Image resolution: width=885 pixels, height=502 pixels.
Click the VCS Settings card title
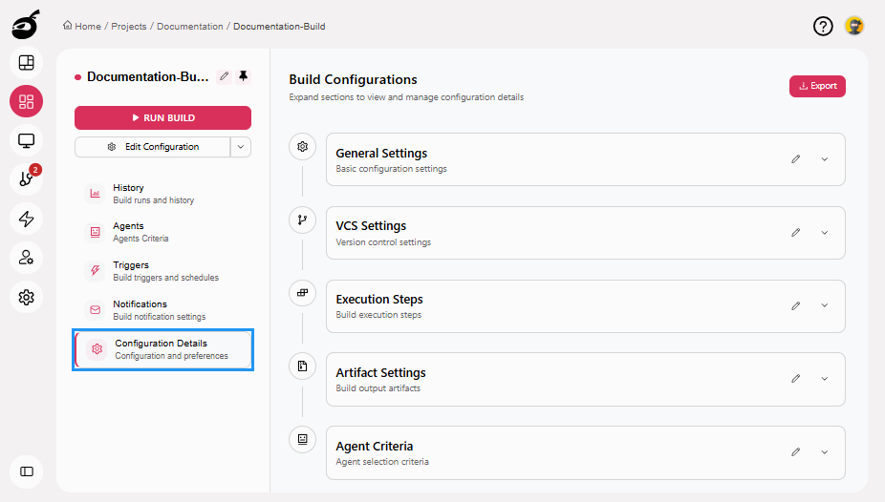click(x=371, y=226)
